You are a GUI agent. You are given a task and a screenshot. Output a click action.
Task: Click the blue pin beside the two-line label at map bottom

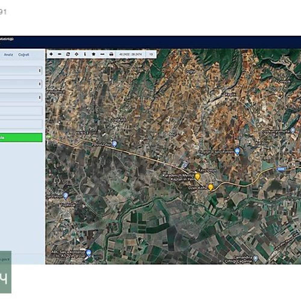coord(88,253)
